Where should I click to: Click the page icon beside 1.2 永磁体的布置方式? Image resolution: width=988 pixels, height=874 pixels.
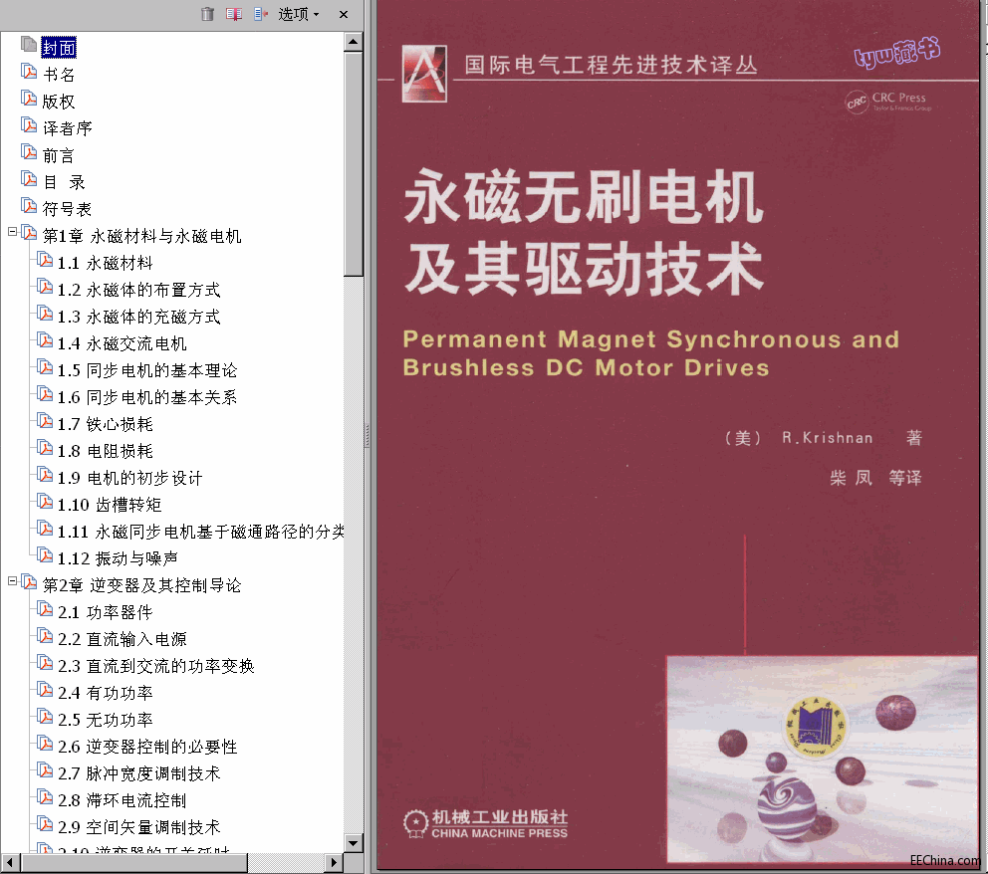[44, 287]
